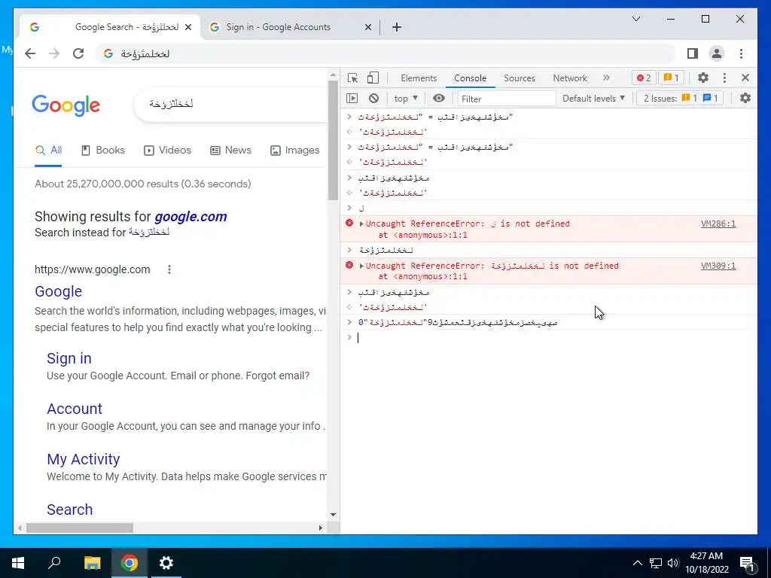Close the Sign in - Google Accounts tab
The height and width of the screenshot is (578, 771).
point(367,28)
